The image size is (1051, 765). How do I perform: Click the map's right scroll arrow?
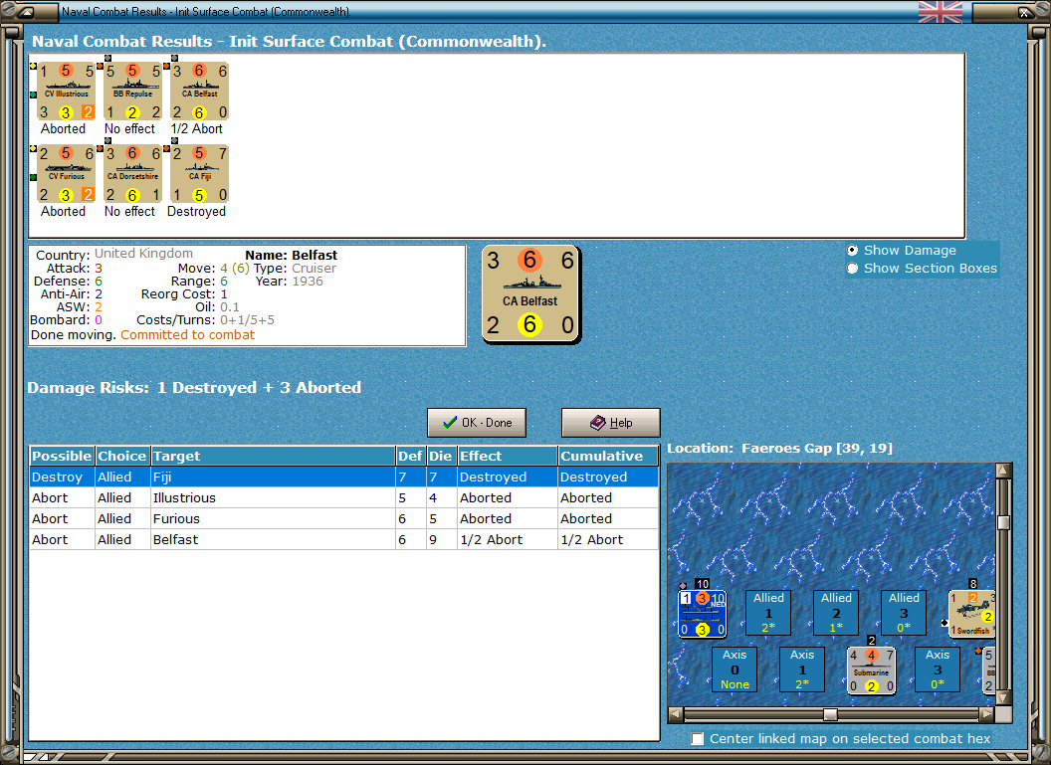pos(986,714)
